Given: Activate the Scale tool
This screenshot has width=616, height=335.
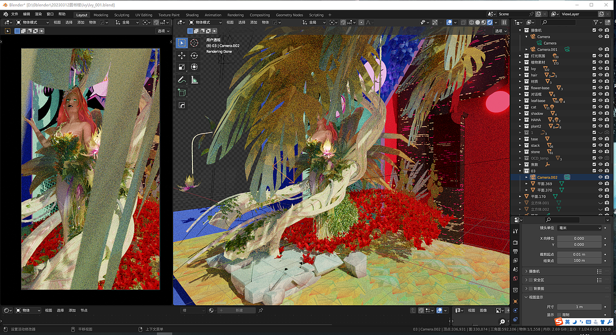Looking at the screenshot, I should point(181,67).
